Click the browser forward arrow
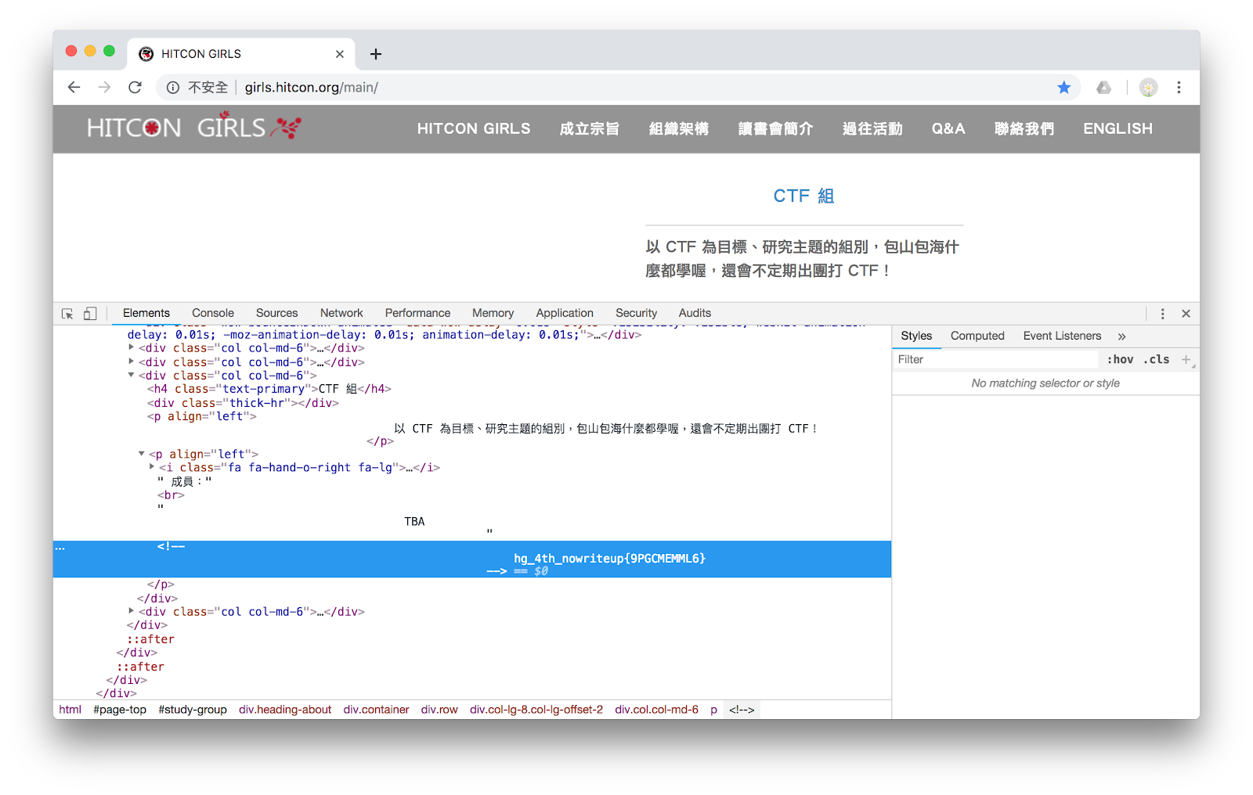The height and width of the screenshot is (795, 1253). click(104, 88)
